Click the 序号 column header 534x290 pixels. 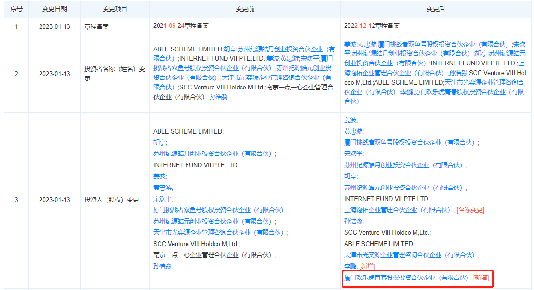(x=16, y=9)
